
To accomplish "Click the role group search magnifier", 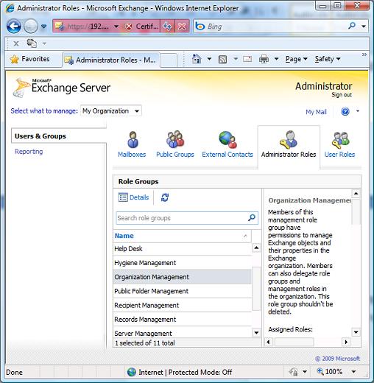I will (x=252, y=217).
